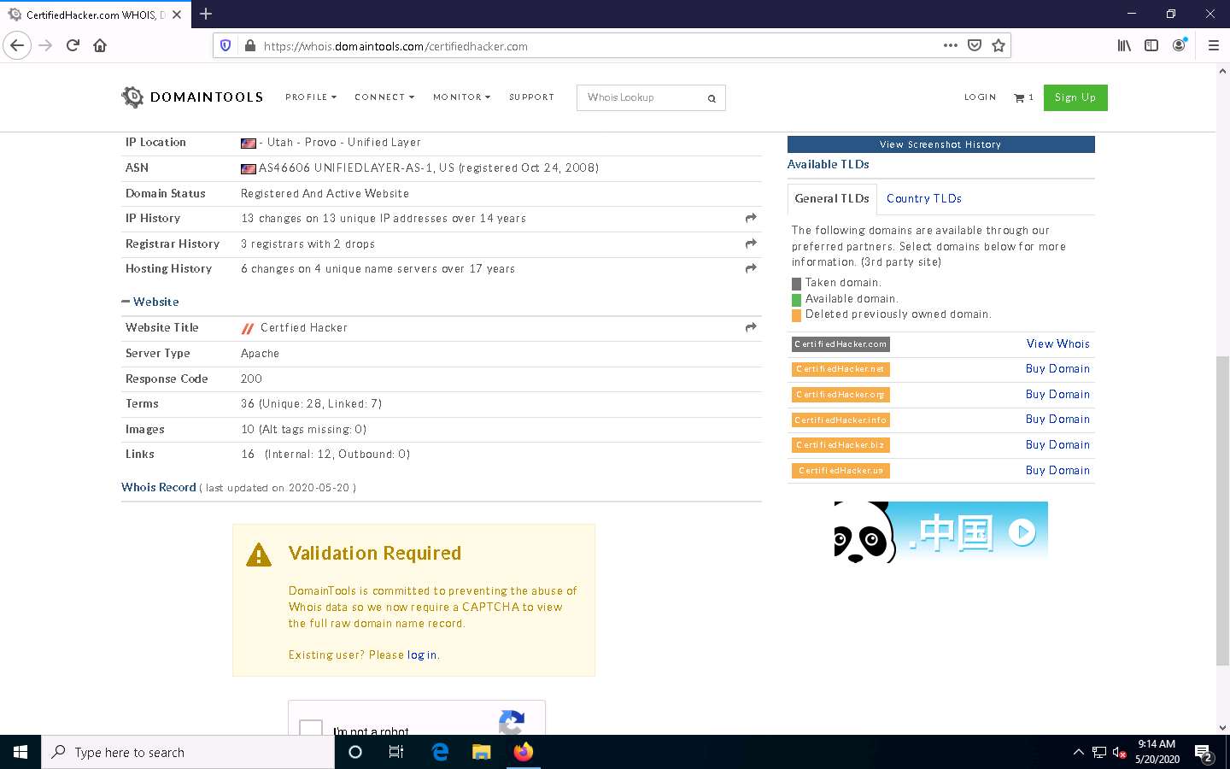Viewport: 1230px width, 769px height.
Task: Open the Website Title arrow icon
Action: click(751, 327)
